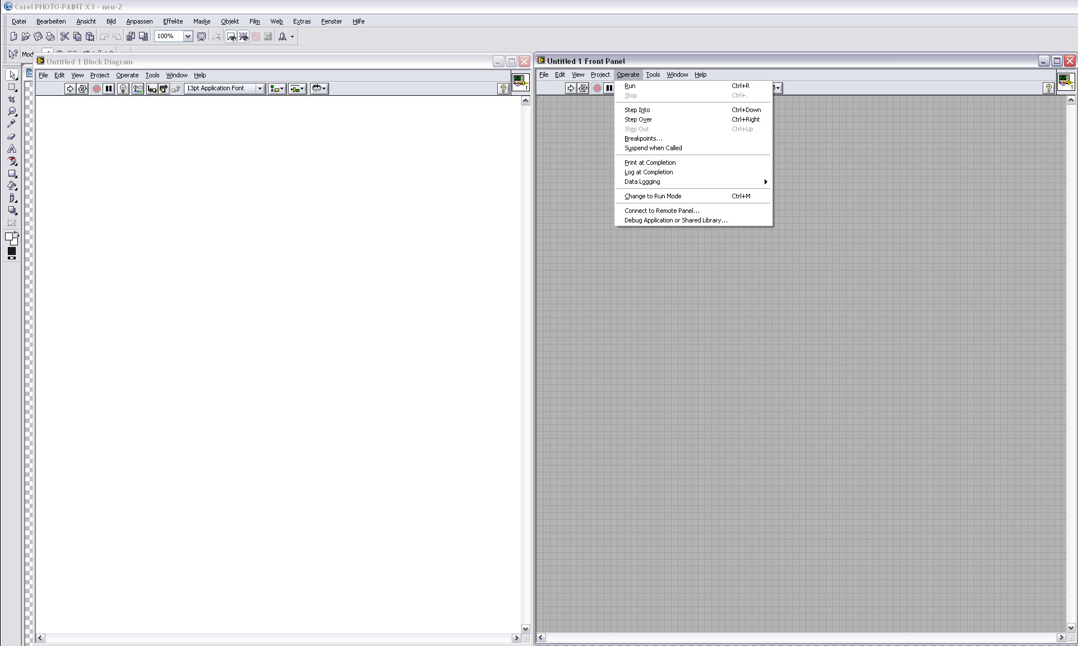
Task: Choose the Red Eye Removal tool
Action: click(x=12, y=161)
